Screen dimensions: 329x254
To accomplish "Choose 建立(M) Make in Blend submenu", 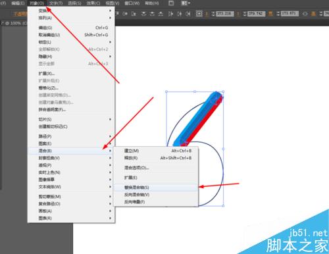I will tap(156, 151).
